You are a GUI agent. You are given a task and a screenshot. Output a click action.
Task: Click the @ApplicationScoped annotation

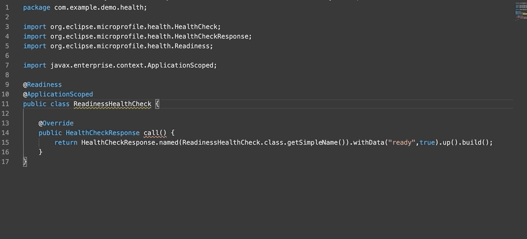tap(58, 94)
